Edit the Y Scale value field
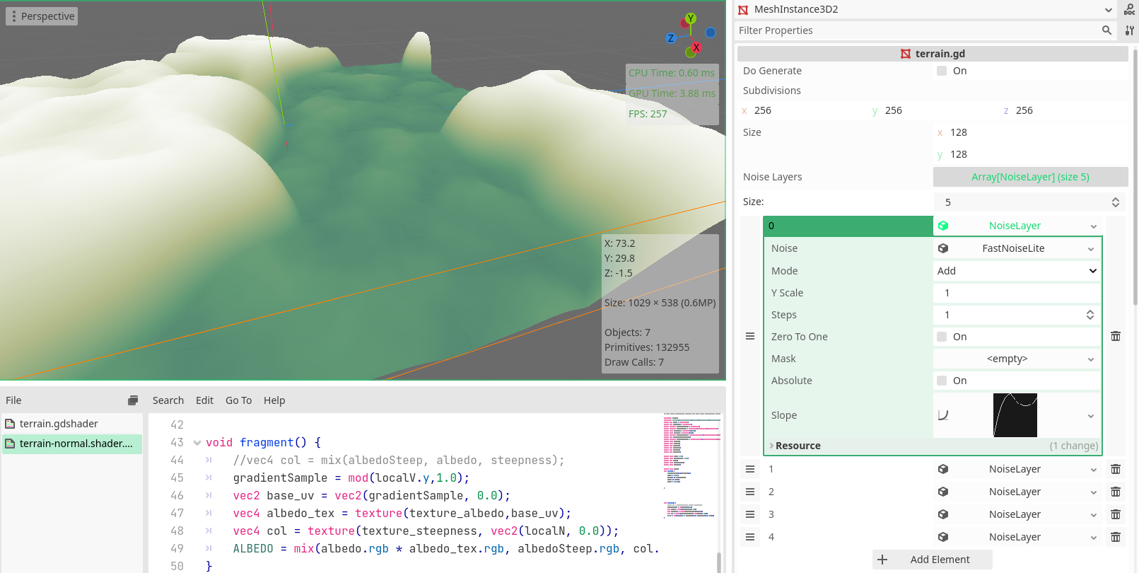 click(1017, 293)
